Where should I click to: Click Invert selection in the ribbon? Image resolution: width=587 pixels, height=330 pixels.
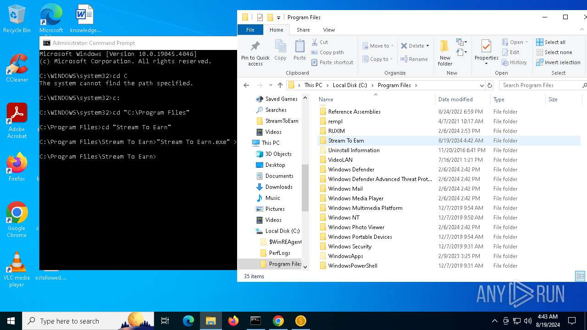558,62
